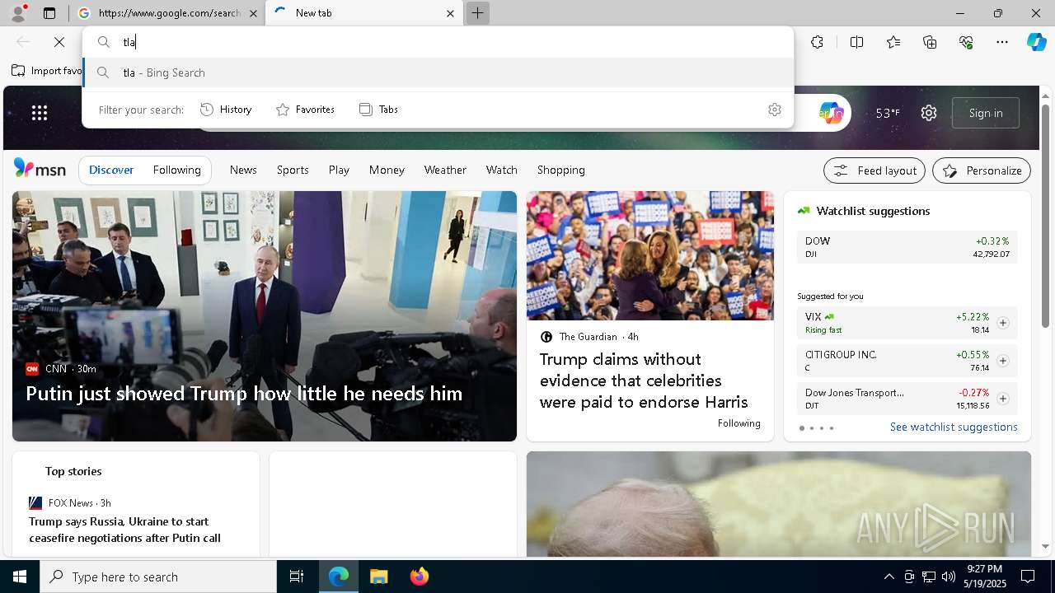Screen dimensions: 1055x593
Task: Click the Import favorites bookmark
Action: point(48,71)
